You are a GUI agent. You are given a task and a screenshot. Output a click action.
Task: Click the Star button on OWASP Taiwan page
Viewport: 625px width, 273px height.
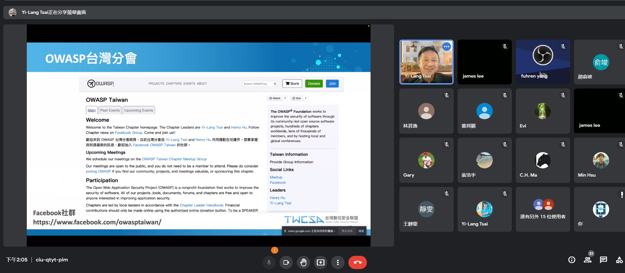click(296, 98)
